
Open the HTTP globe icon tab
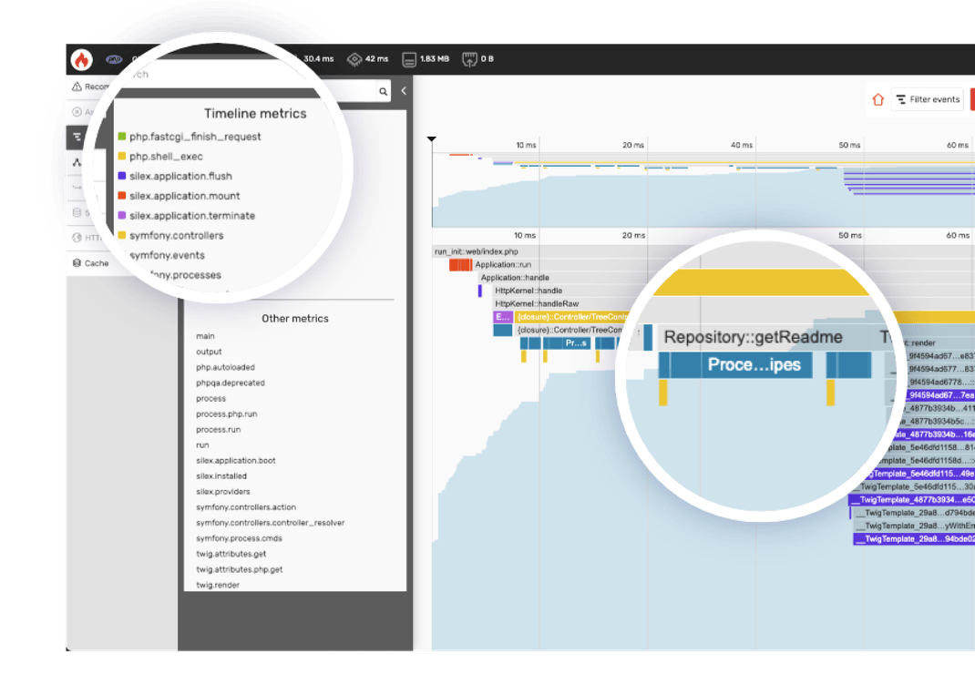coord(77,238)
